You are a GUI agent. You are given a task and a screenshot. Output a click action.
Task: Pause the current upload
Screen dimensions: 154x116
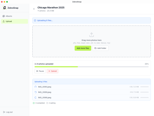[40, 71]
